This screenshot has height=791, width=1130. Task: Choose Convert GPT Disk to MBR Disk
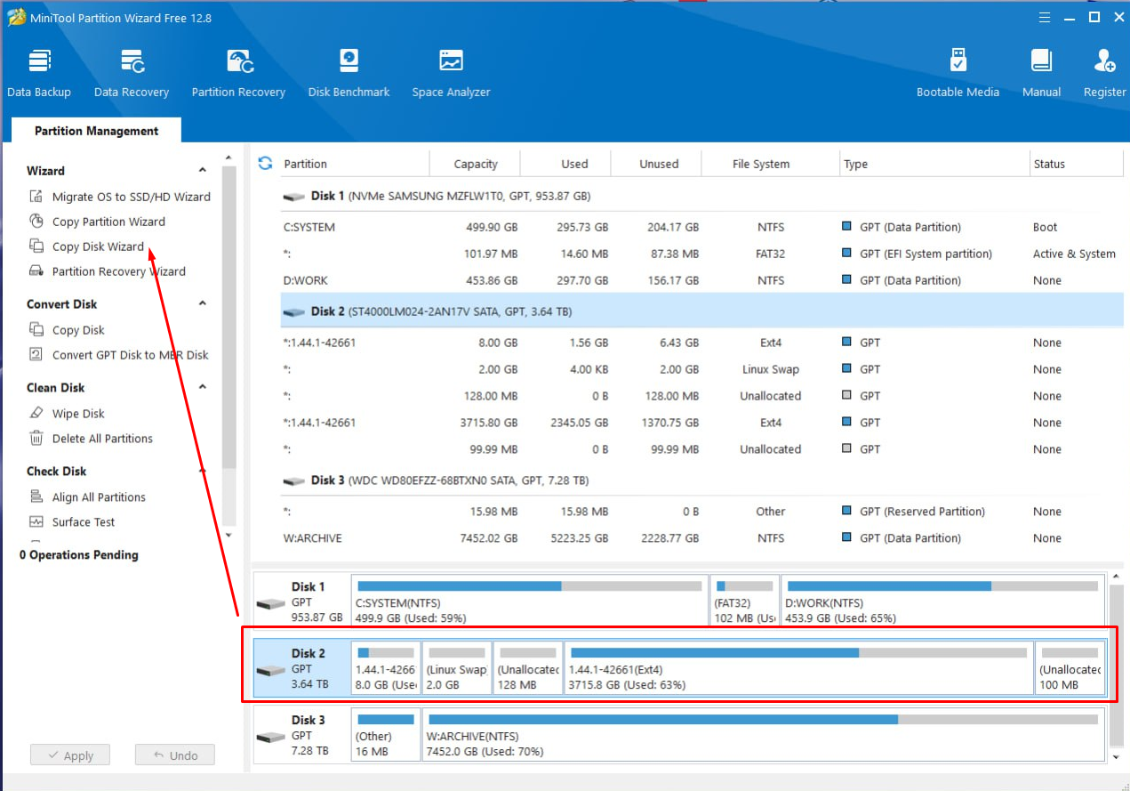pos(131,355)
